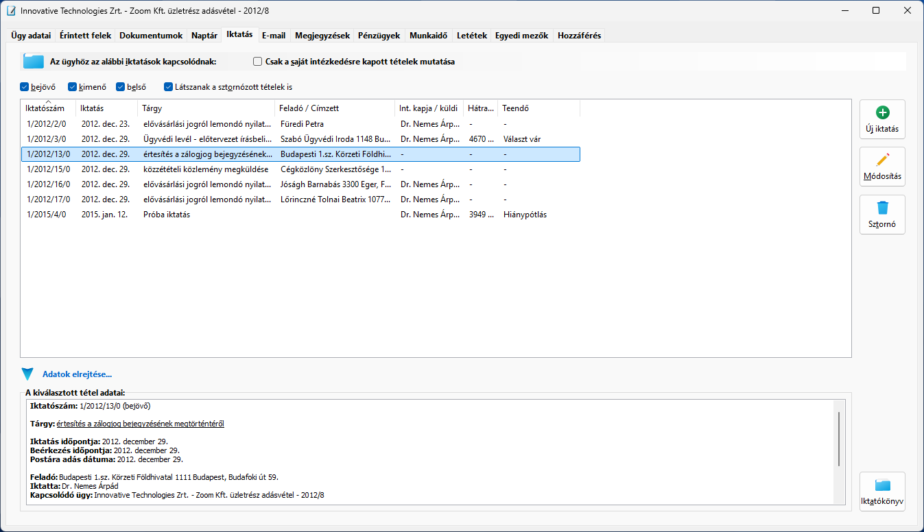Screen dimensions: 924x532
Task: Select row 1/2012/3/0 Ügyvédi levél
Action: 206,139
